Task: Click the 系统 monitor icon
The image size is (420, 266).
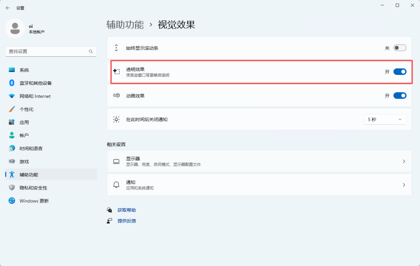Action: (12, 70)
